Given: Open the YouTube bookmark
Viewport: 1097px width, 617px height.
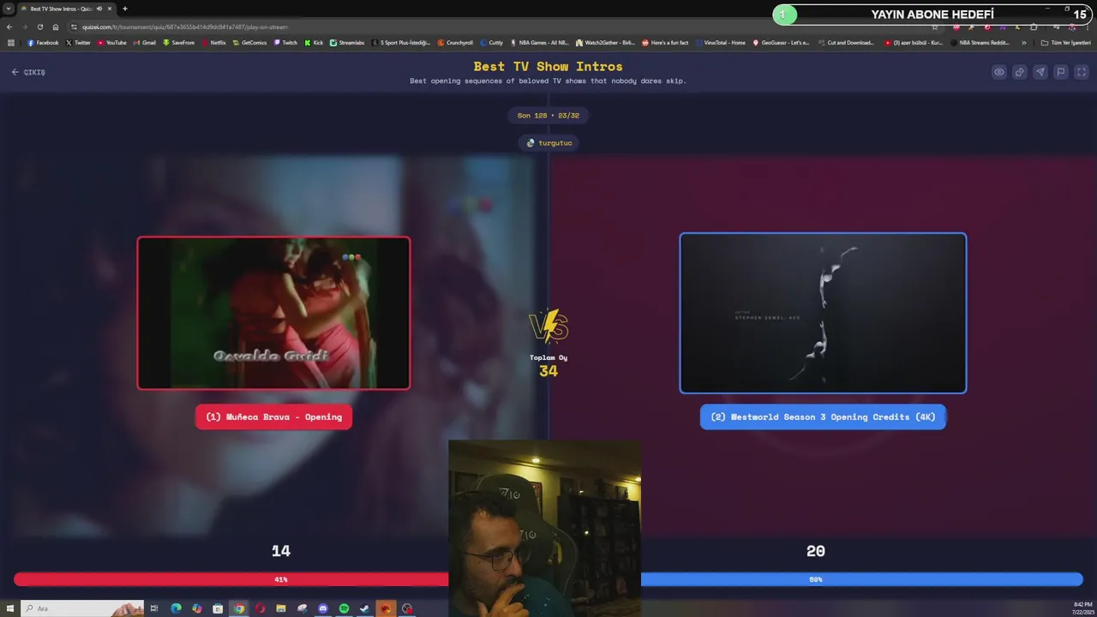Looking at the screenshot, I should click(111, 42).
